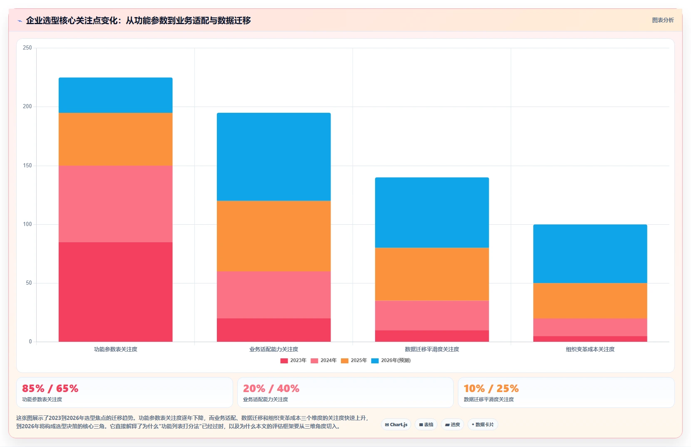Toggle the 2025年 dataset legend label
This screenshot has height=447, width=691.
359,360
